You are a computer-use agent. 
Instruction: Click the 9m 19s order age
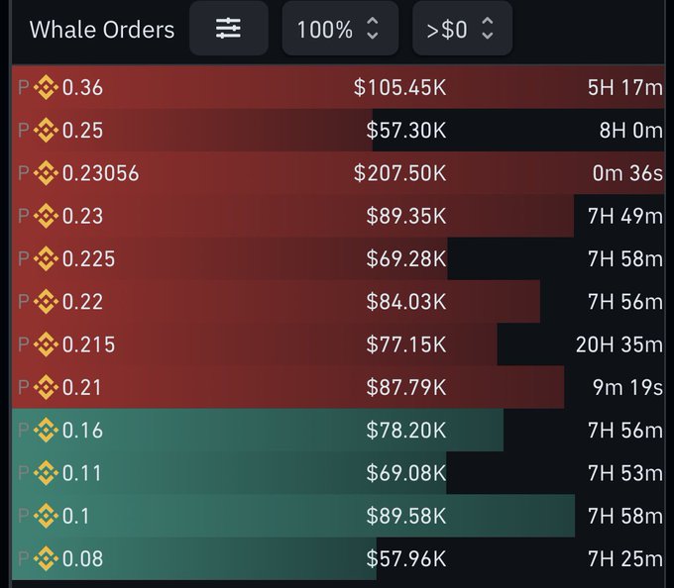tap(627, 388)
